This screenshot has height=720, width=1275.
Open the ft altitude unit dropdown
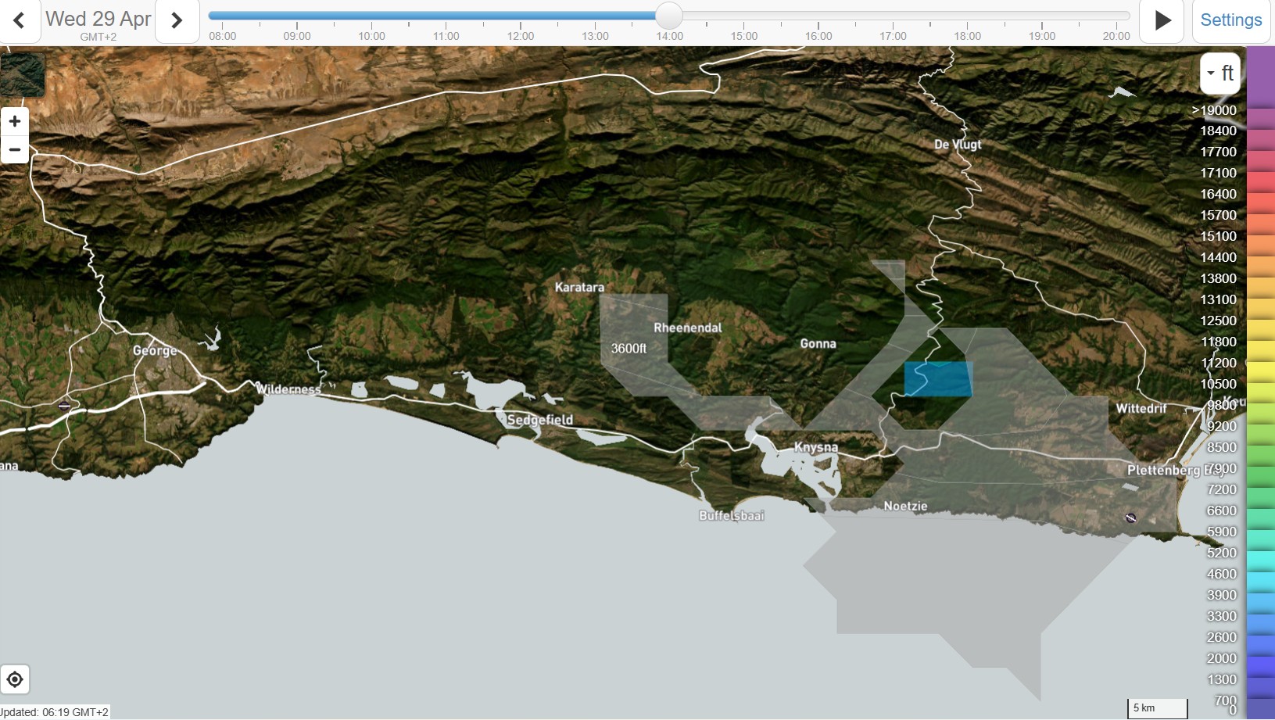(x=1219, y=73)
